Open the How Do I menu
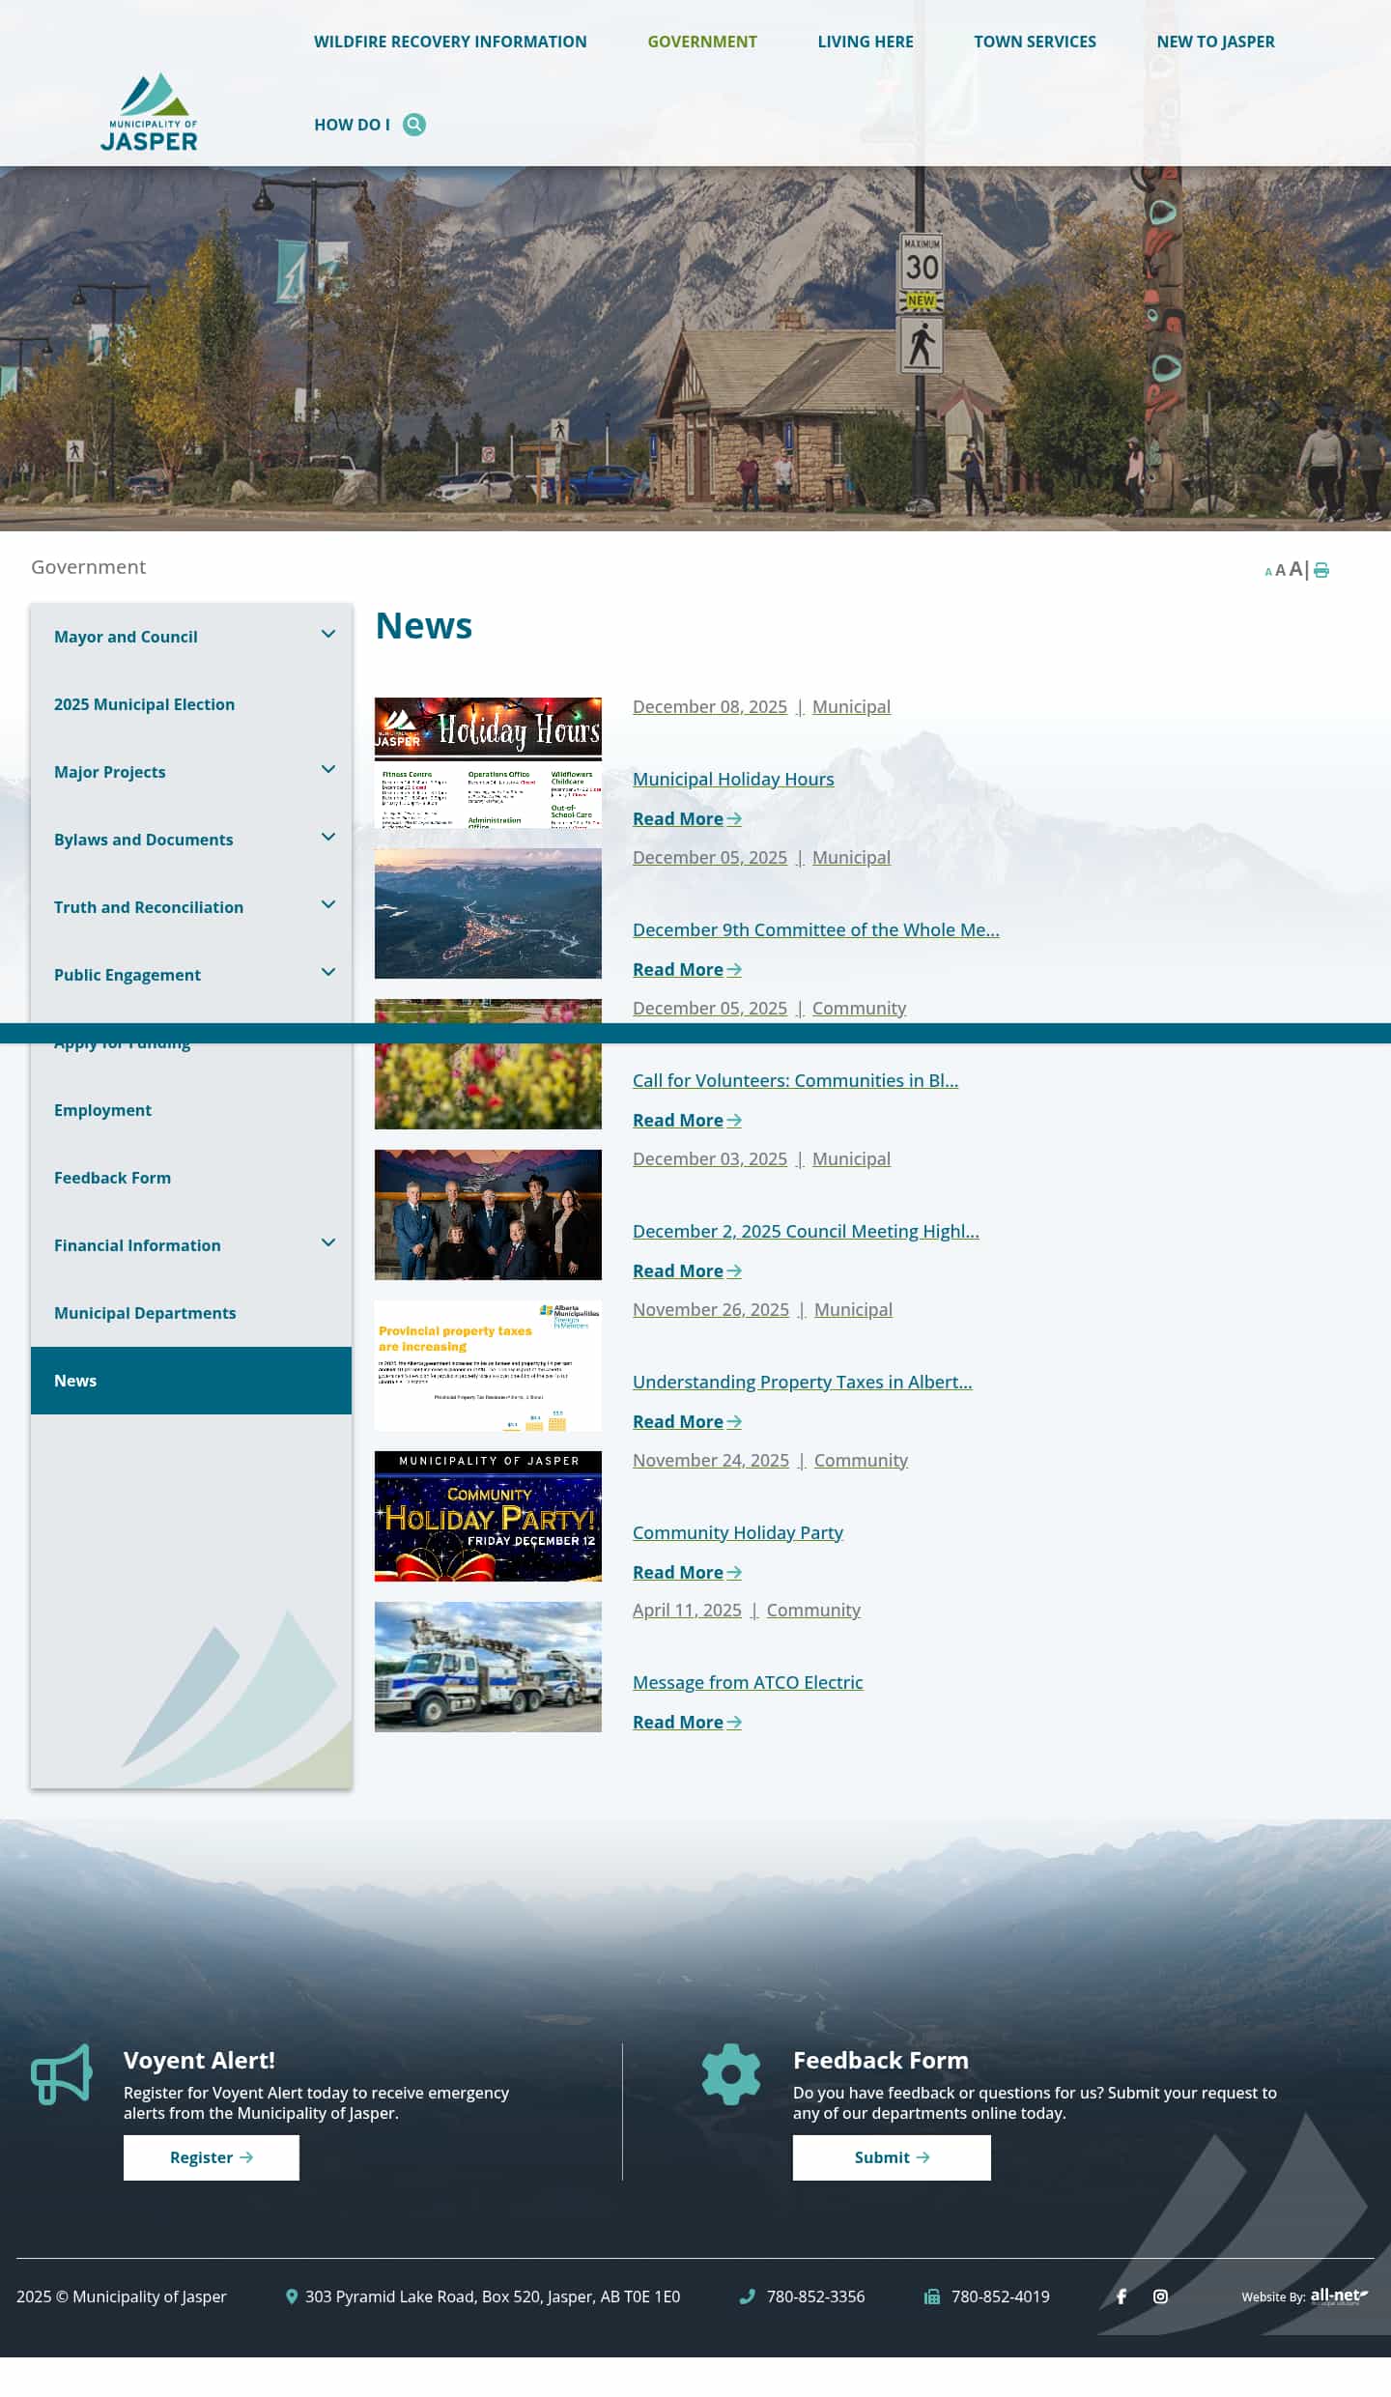This screenshot has width=1391, height=2397. pos(352,125)
